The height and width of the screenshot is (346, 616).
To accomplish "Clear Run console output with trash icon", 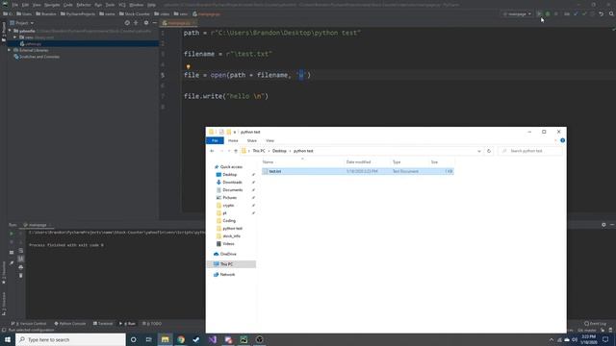I will point(21,276).
